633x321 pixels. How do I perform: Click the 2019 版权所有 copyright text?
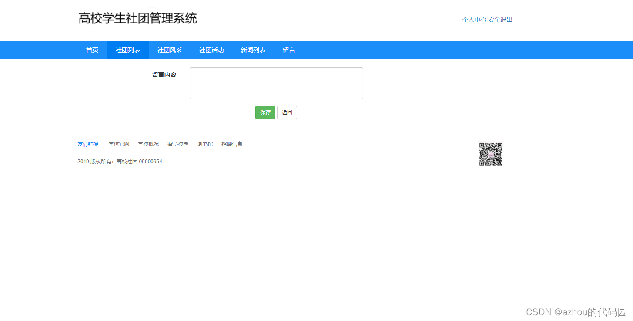pyautogui.click(x=120, y=162)
